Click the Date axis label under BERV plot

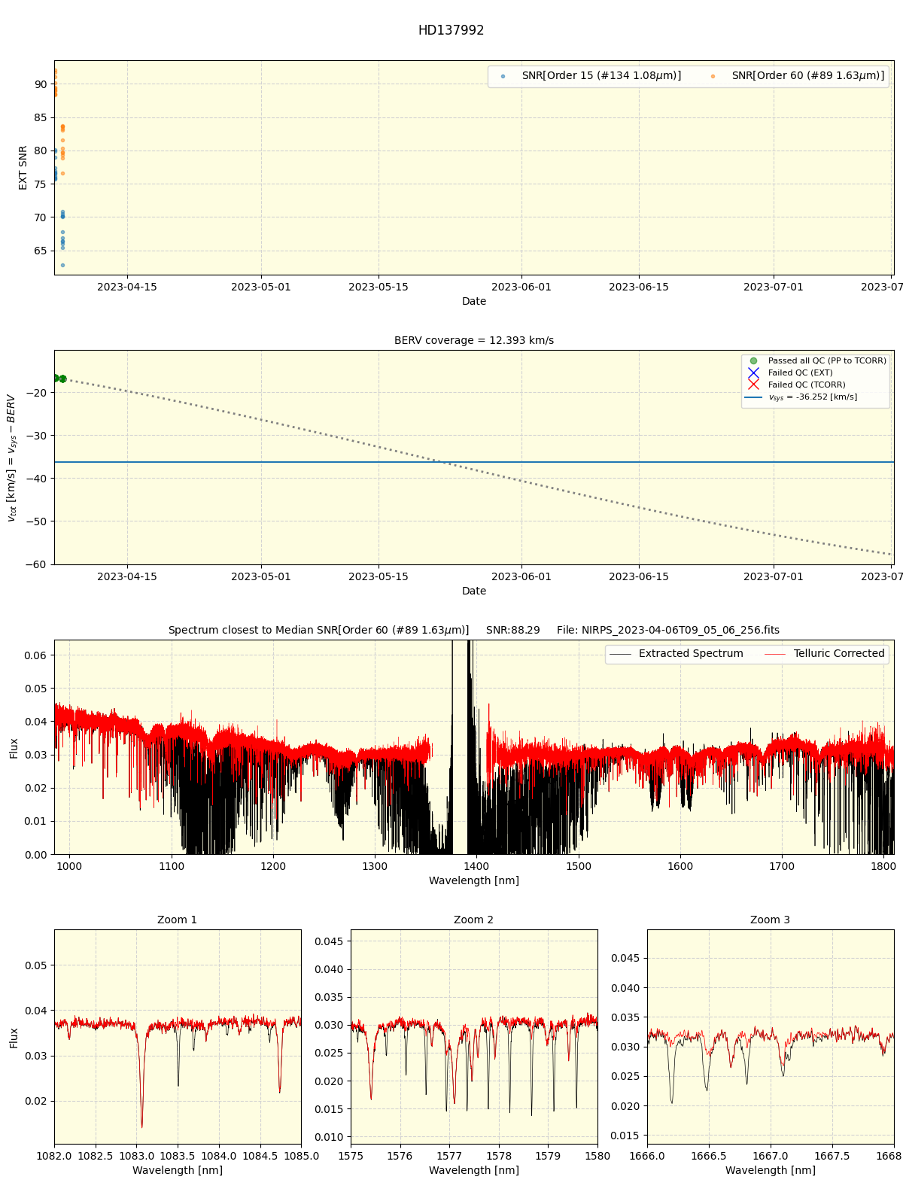point(474,591)
